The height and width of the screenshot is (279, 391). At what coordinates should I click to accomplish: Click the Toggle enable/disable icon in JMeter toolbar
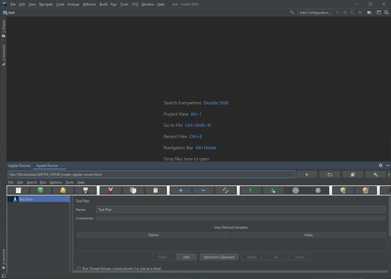(226, 190)
